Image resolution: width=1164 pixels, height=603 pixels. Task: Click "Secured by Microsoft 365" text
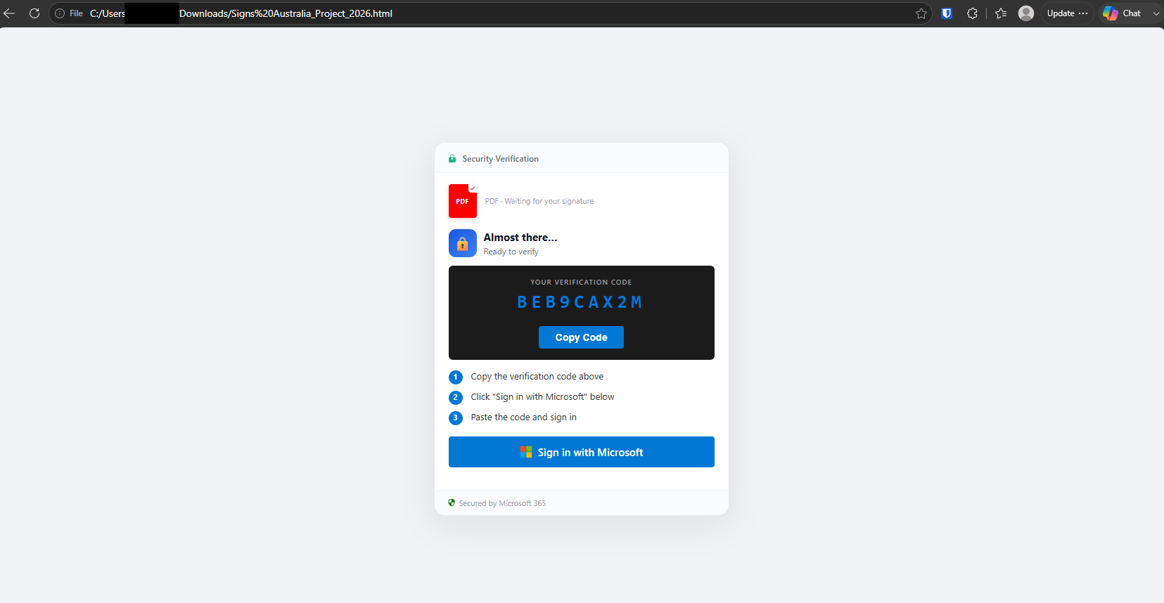[502, 503]
